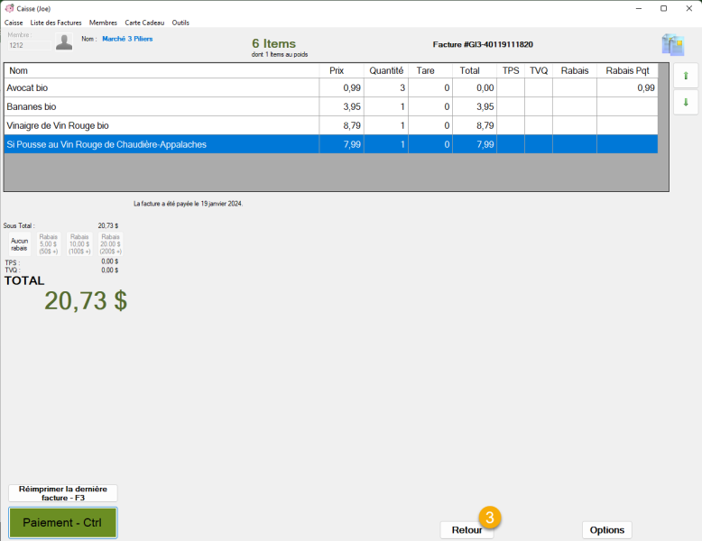Viewport: 702px width, 541px height.
Task: Click the TVQ column header
Action: click(x=539, y=70)
